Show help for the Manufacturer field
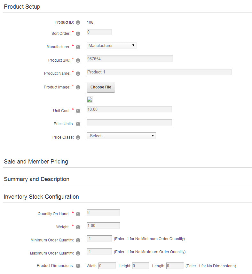Viewport: 252px width, 274px height. click(x=78, y=47)
